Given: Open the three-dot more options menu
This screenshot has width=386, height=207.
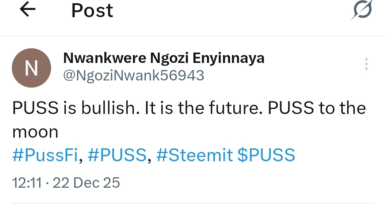Looking at the screenshot, I should 366,64.
